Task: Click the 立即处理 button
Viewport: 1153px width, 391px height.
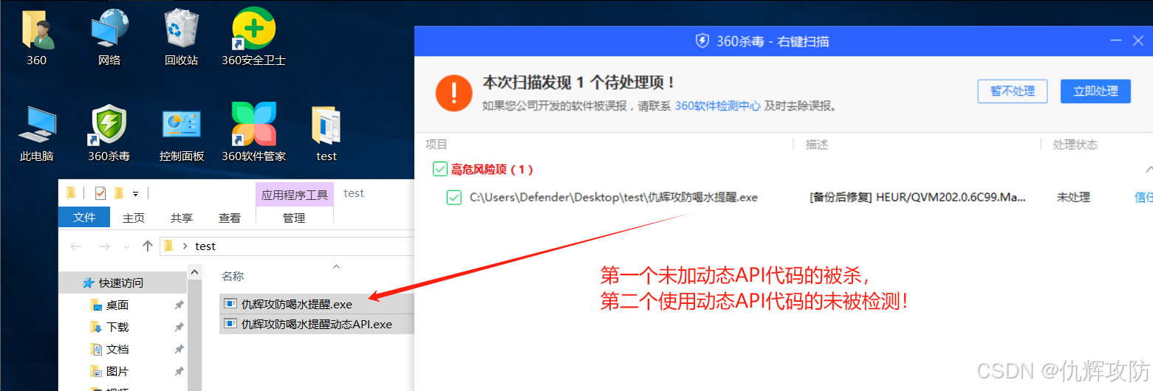Action: (1095, 91)
